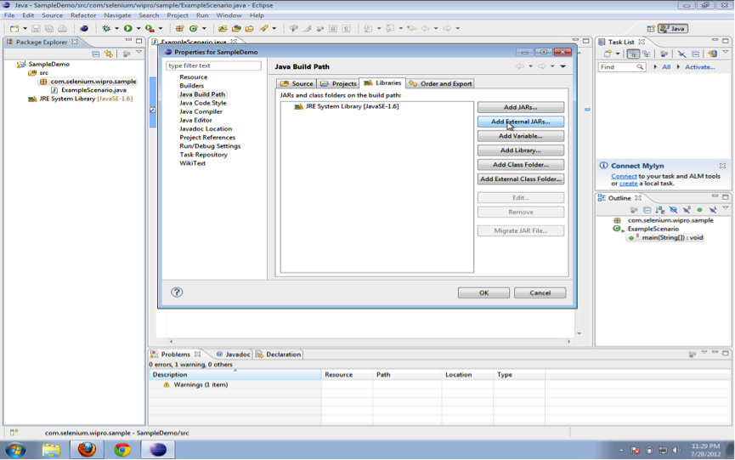Toggle Categorized view in Task List

click(633, 54)
